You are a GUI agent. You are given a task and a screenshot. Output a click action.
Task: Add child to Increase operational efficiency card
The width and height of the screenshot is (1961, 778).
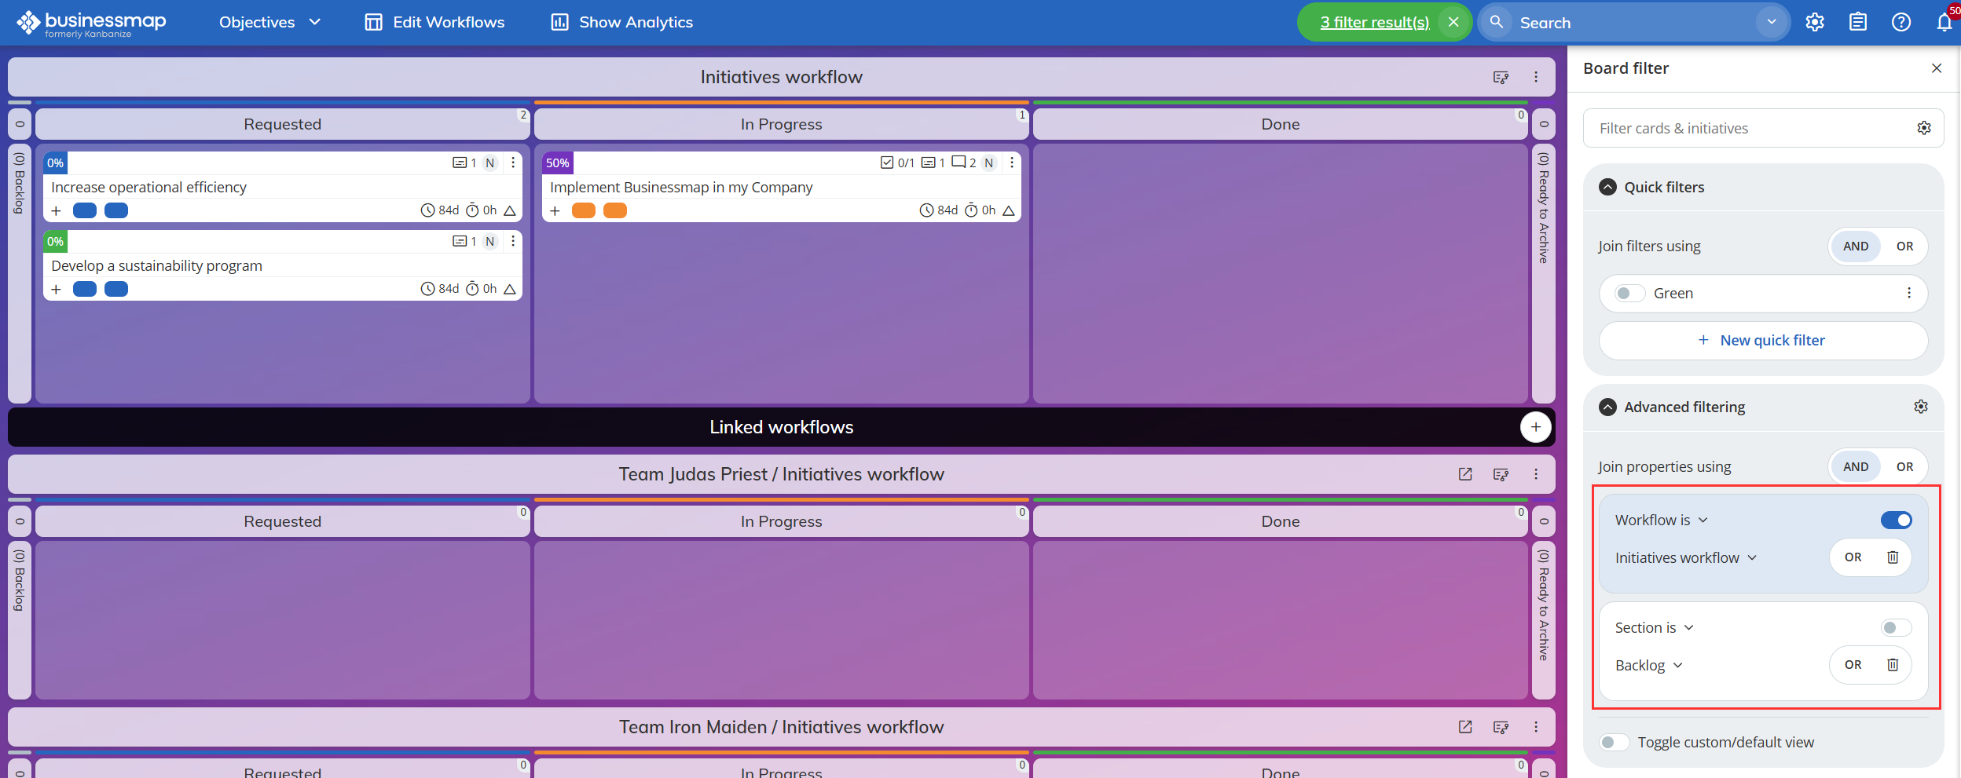pos(56,210)
